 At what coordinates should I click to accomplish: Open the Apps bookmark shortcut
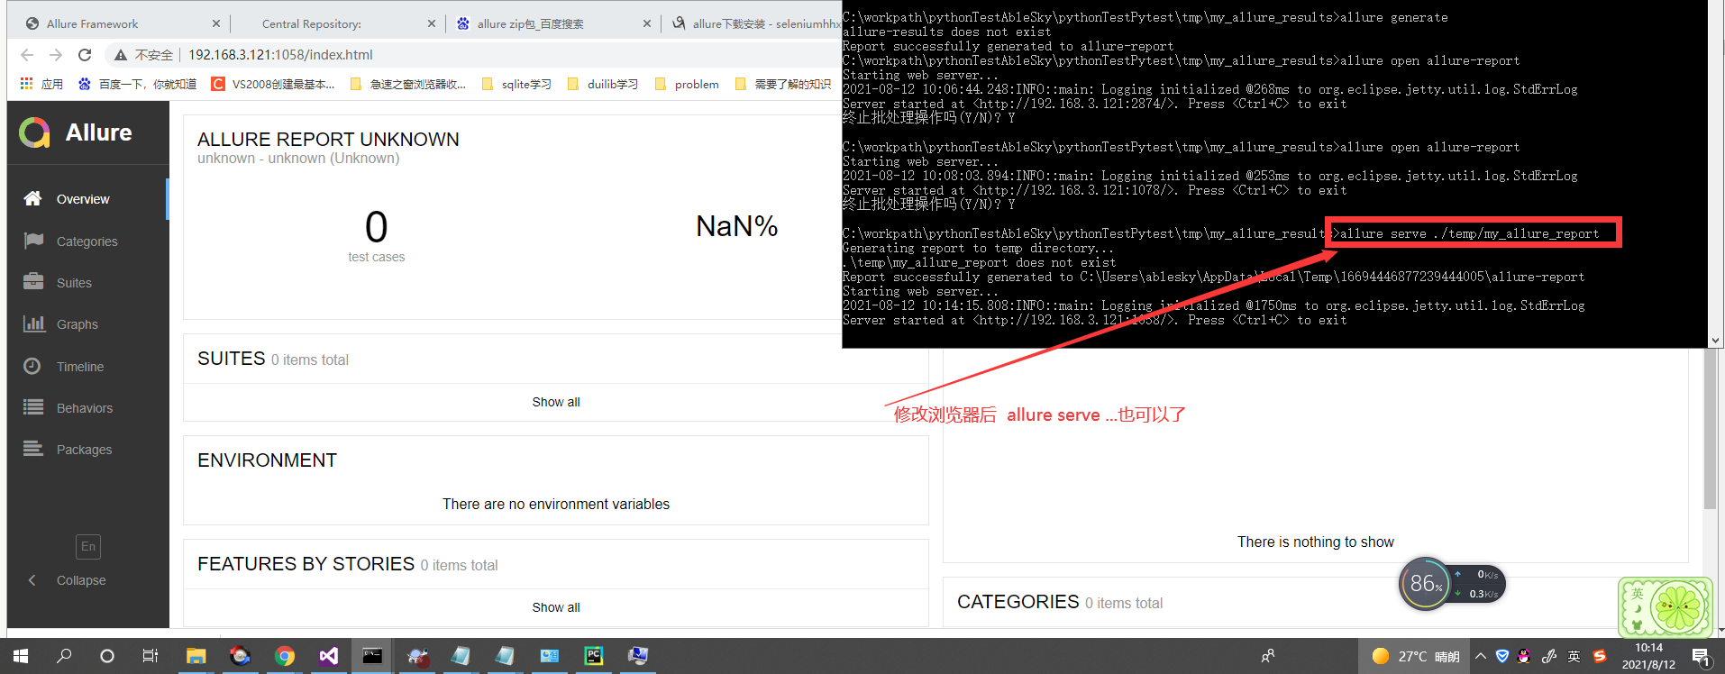[41, 84]
